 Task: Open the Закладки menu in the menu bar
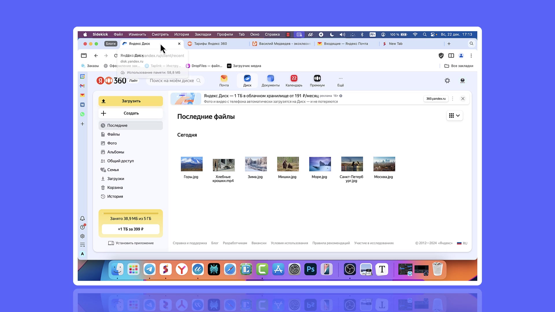click(203, 34)
